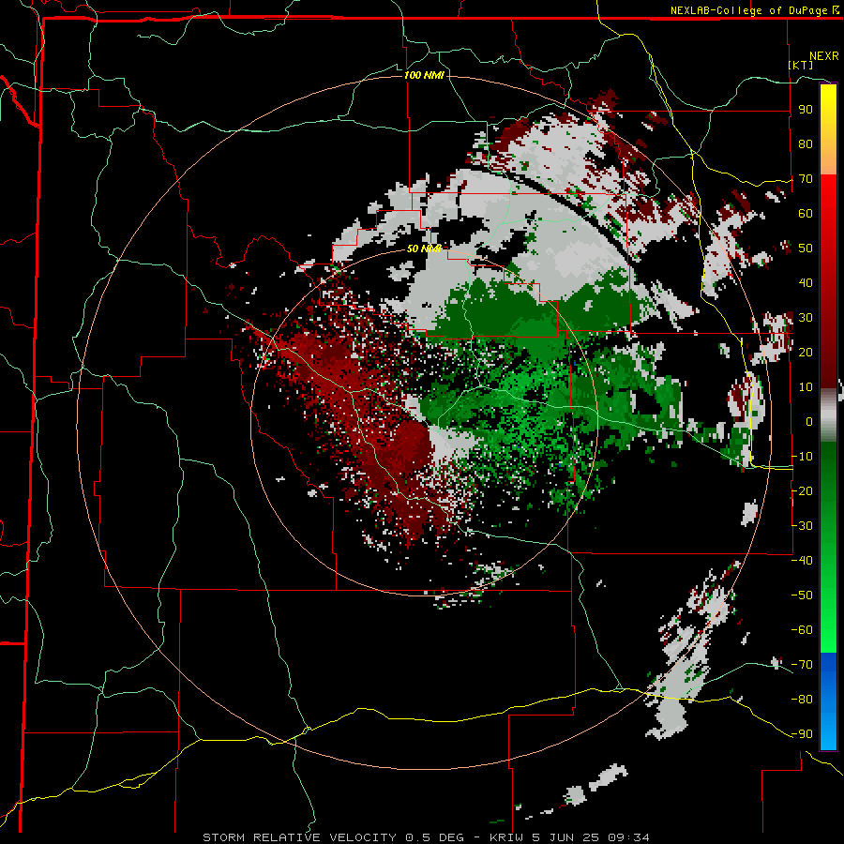Click the positive 70 value on the velocity scale

pos(806,179)
